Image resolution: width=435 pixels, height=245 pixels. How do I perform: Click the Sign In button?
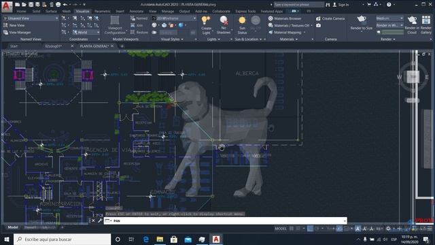341,5
